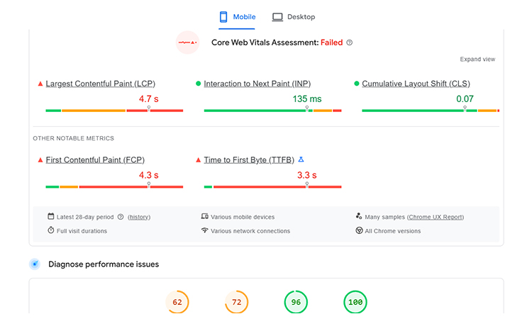This screenshot has height=319, width=532.
Task: Switch to the Mobile tab
Action: click(x=238, y=17)
